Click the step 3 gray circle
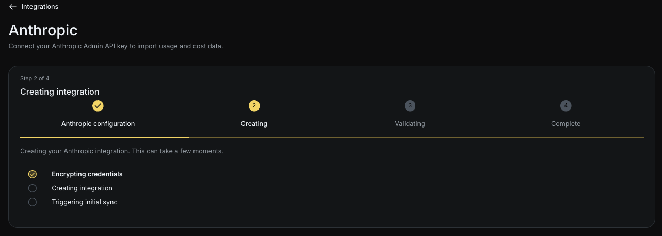Screen dimensions: 662x236 click(410, 106)
